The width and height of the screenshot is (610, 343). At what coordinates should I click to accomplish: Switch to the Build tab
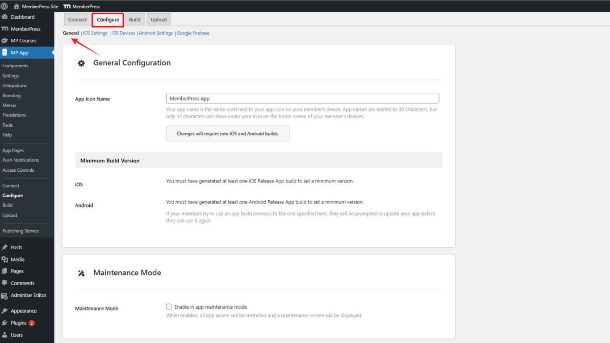tap(135, 20)
